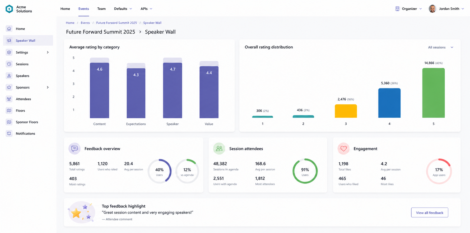Click the Acme Solutions hexagon logo

click(9, 9)
